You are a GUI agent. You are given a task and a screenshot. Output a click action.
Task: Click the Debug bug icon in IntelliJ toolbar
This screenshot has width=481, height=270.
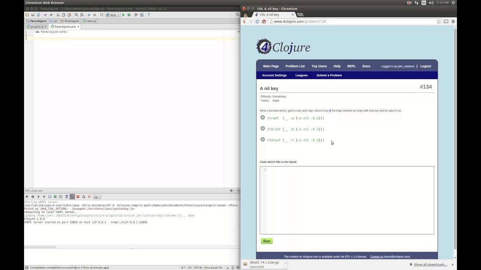[129, 15]
